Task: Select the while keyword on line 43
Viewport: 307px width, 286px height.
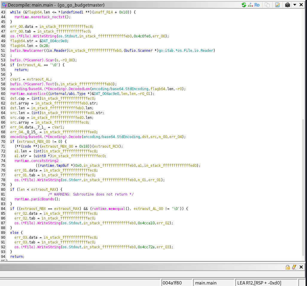Action: [15, 12]
